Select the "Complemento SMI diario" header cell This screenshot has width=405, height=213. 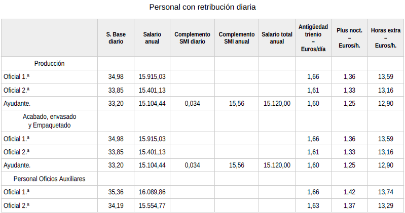pos(192,38)
